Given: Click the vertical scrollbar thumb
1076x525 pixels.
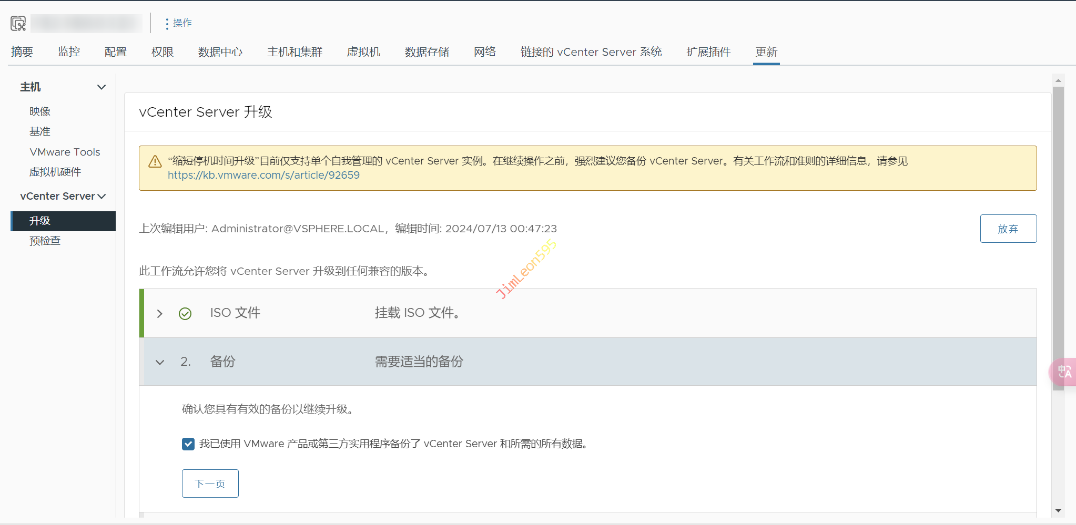Looking at the screenshot, I should tap(1058, 236).
